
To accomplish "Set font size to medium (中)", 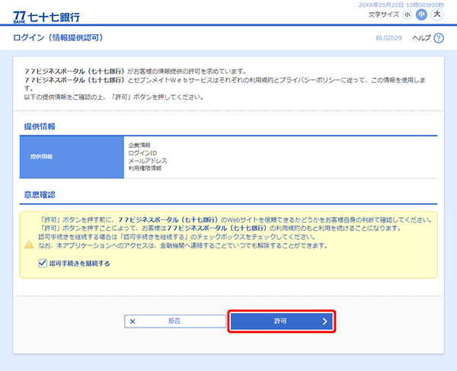I will 421,14.
